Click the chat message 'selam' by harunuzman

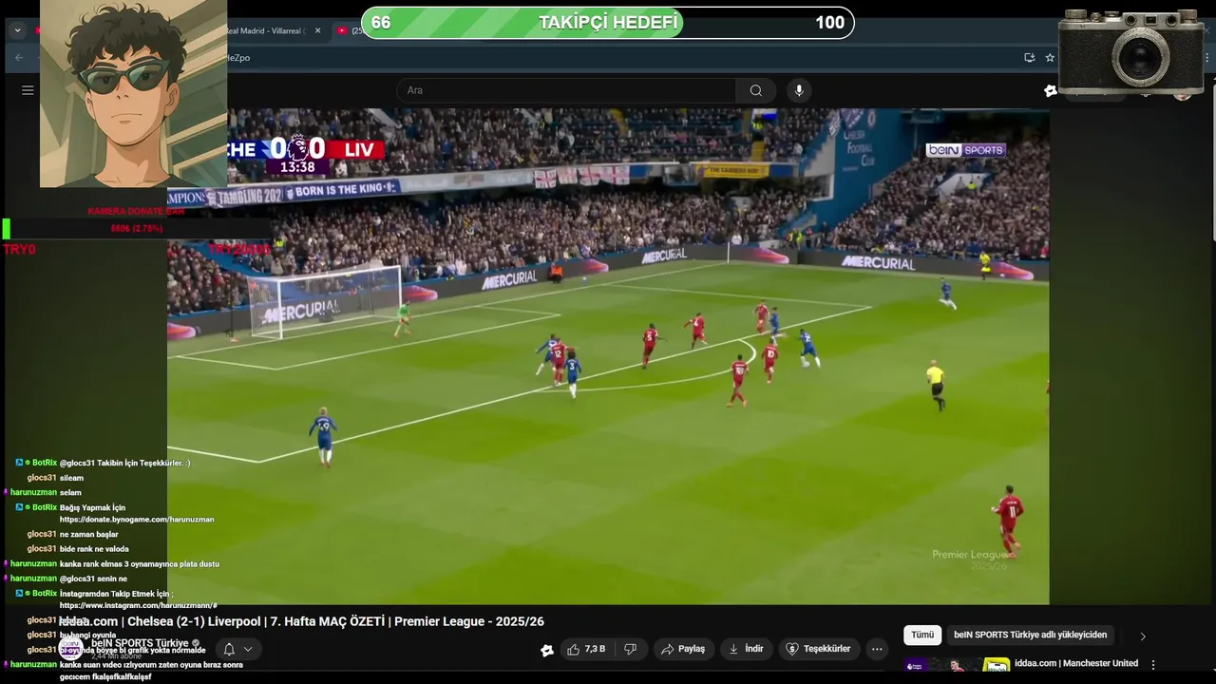pyautogui.click(x=70, y=493)
